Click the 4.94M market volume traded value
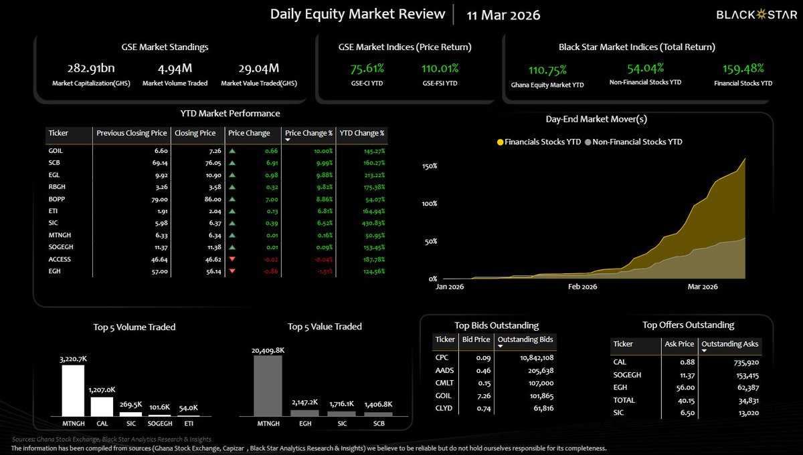This screenshot has height=455, width=803. (x=176, y=68)
